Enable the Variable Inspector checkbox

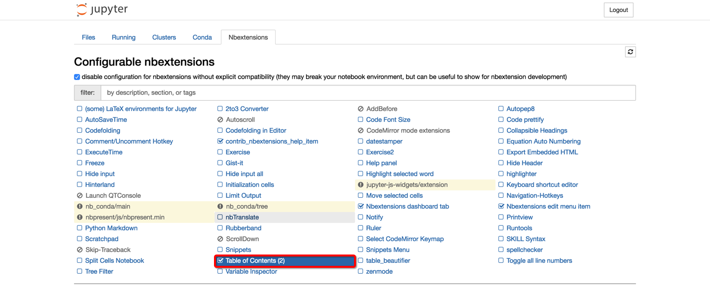tap(220, 271)
